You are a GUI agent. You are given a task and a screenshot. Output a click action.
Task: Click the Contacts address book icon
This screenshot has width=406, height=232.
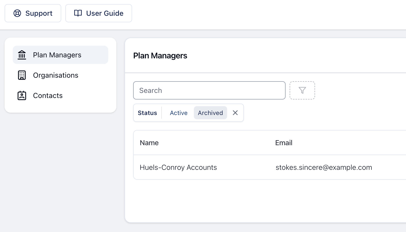tap(22, 95)
